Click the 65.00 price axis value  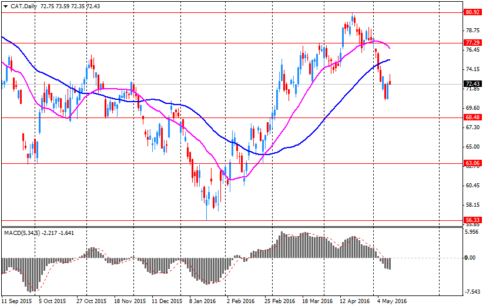pyautogui.click(x=472, y=146)
